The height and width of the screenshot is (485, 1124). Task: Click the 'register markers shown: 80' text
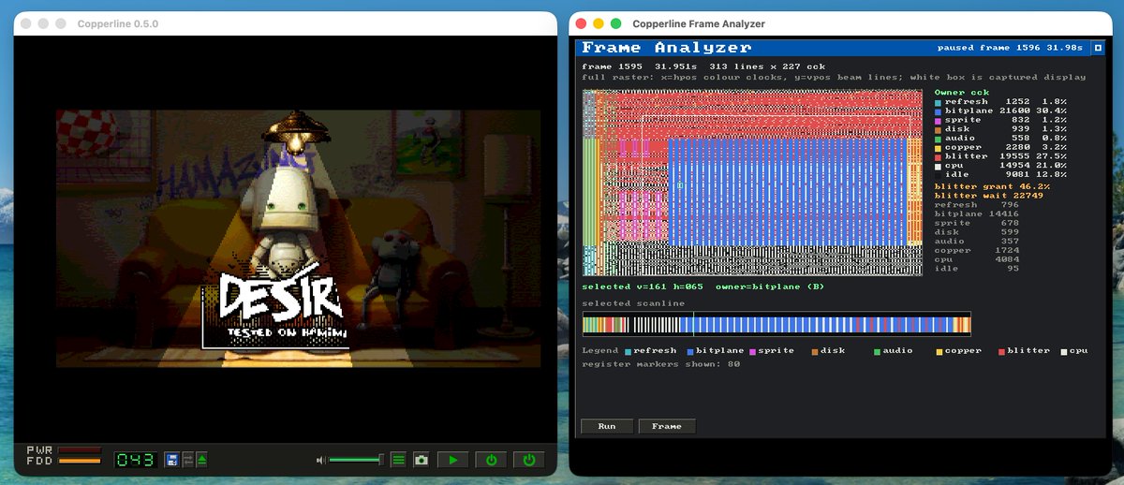pos(661,364)
